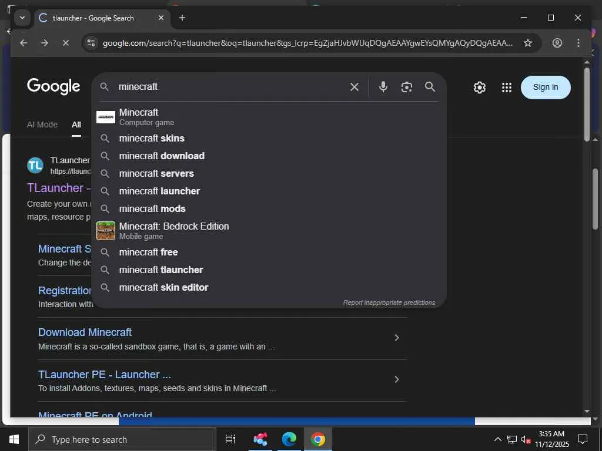This screenshot has height=451, width=602.
Task: Choose the minecraft download suggestion
Action: pos(269,156)
